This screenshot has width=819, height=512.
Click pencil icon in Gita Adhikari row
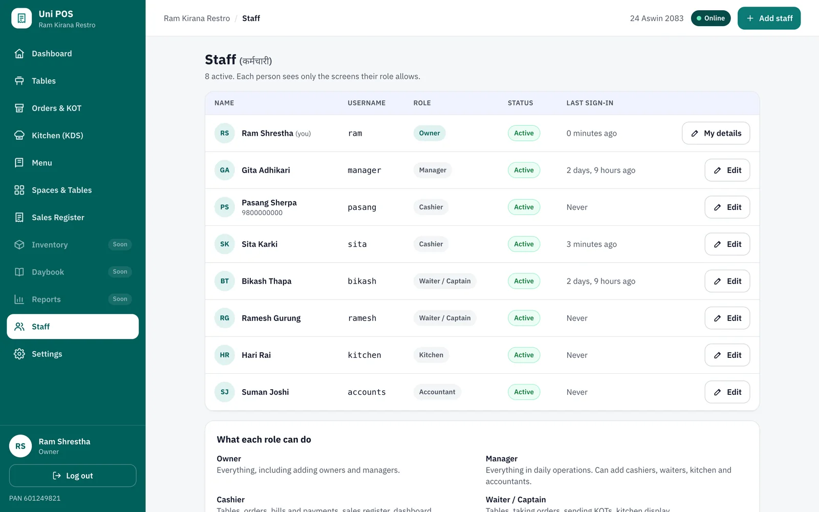click(x=718, y=170)
